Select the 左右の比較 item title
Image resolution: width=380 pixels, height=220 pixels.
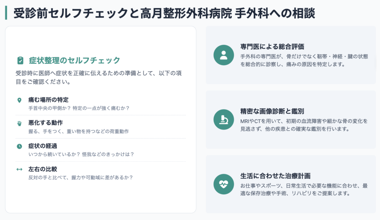coord(43,169)
